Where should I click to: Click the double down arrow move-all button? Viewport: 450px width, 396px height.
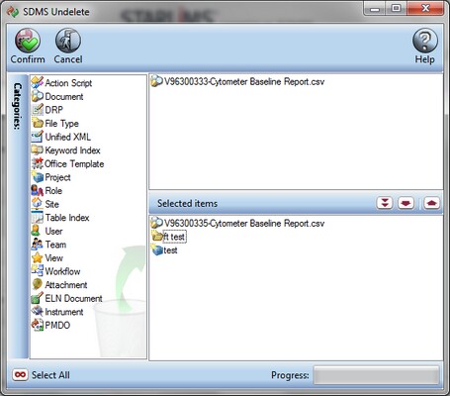(x=385, y=203)
